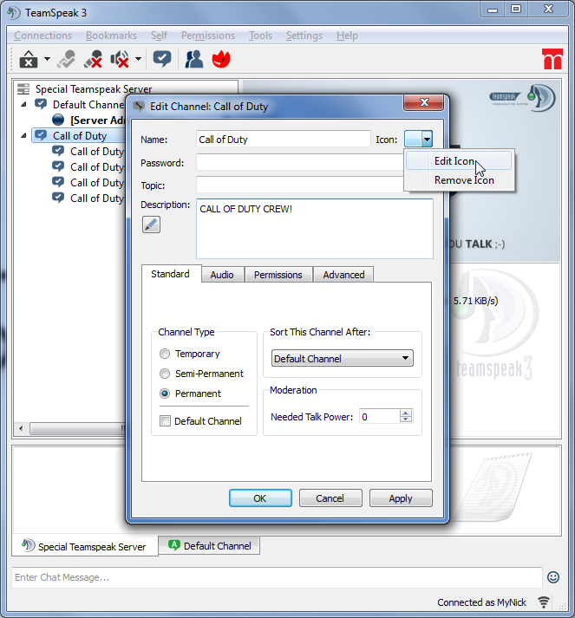Switch to Special Teamspeak Server chat tab
Screen dimensions: 575x618
coord(84,546)
